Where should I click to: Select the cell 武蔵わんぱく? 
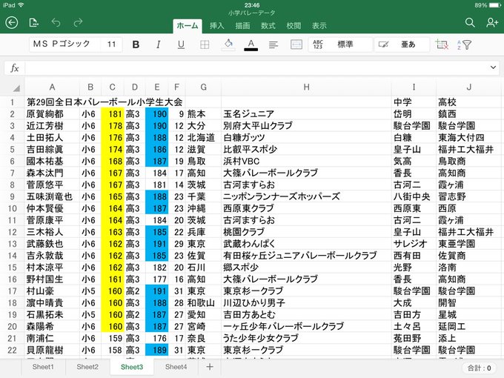pyautogui.click(x=306, y=244)
